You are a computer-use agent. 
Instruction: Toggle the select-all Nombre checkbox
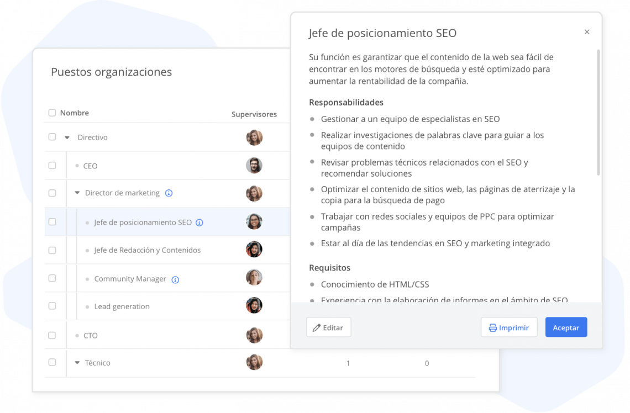tap(53, 113)
